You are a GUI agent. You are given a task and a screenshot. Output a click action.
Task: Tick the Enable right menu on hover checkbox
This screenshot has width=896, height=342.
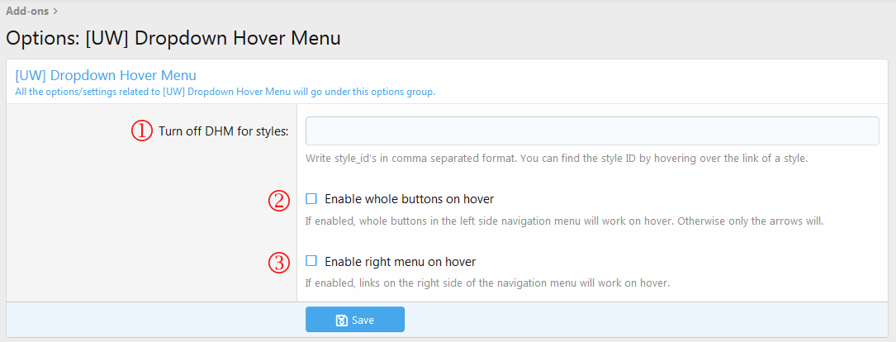click(x=311, y=261)
